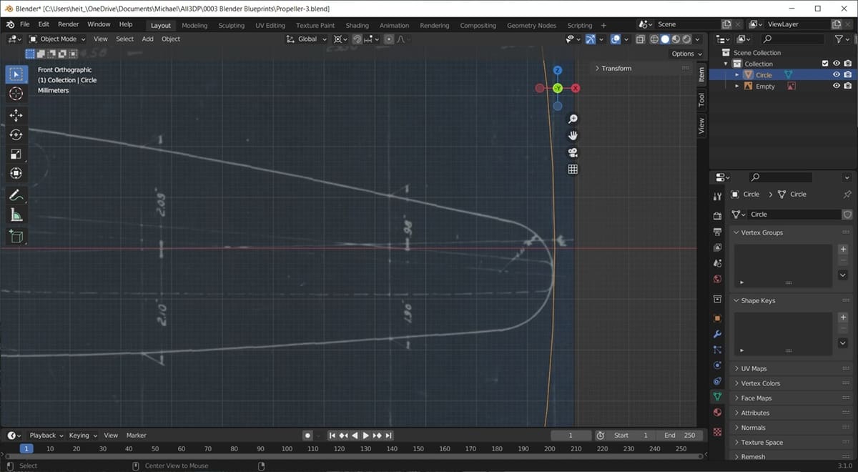Screen dimensions: 858x472
Task: Open the View Layer properties tab
Action: [x=718, y=247]
